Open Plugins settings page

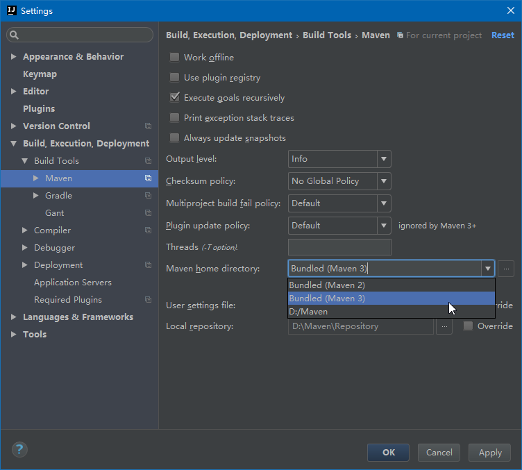tap(39, 108)
